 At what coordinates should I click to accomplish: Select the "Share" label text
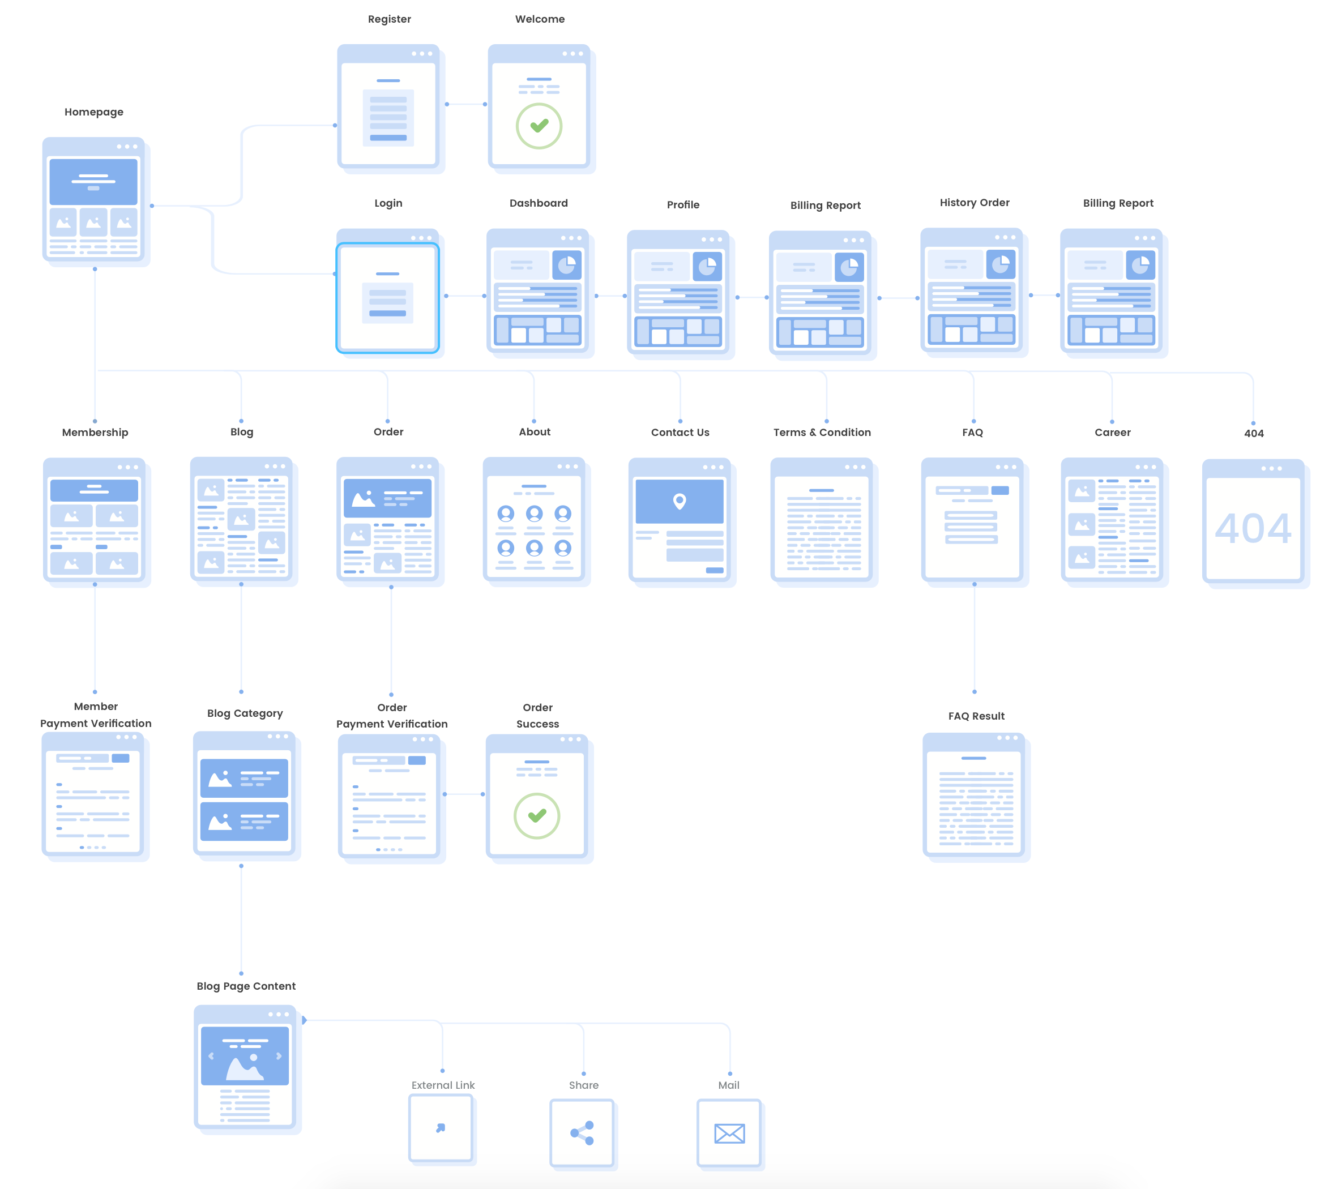[583, 1085]
